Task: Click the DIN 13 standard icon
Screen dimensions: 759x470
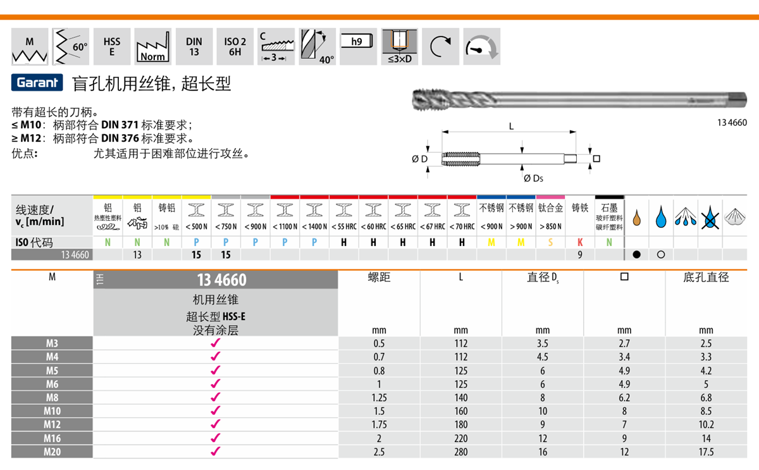Action: (x=194, y=46)
